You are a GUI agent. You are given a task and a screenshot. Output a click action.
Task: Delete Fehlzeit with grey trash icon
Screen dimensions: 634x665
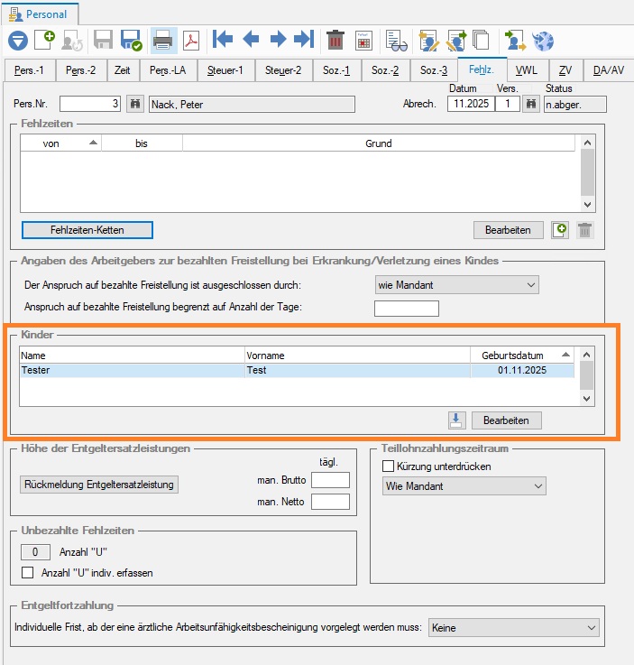[584, 230]
